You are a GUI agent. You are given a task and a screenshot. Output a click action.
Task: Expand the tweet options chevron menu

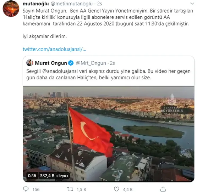[x=192, y=4]
